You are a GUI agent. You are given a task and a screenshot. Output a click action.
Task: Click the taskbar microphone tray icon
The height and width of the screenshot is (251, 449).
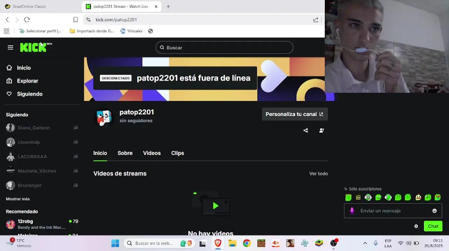tap(376, 243)
